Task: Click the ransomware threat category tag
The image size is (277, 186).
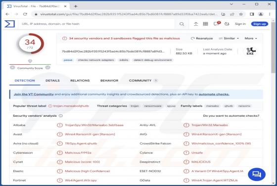Action: pos(153,106)
